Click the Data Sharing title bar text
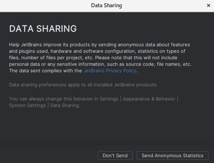Image resolution: width=214 pixels, height=163 pixels. click(106, 5)
